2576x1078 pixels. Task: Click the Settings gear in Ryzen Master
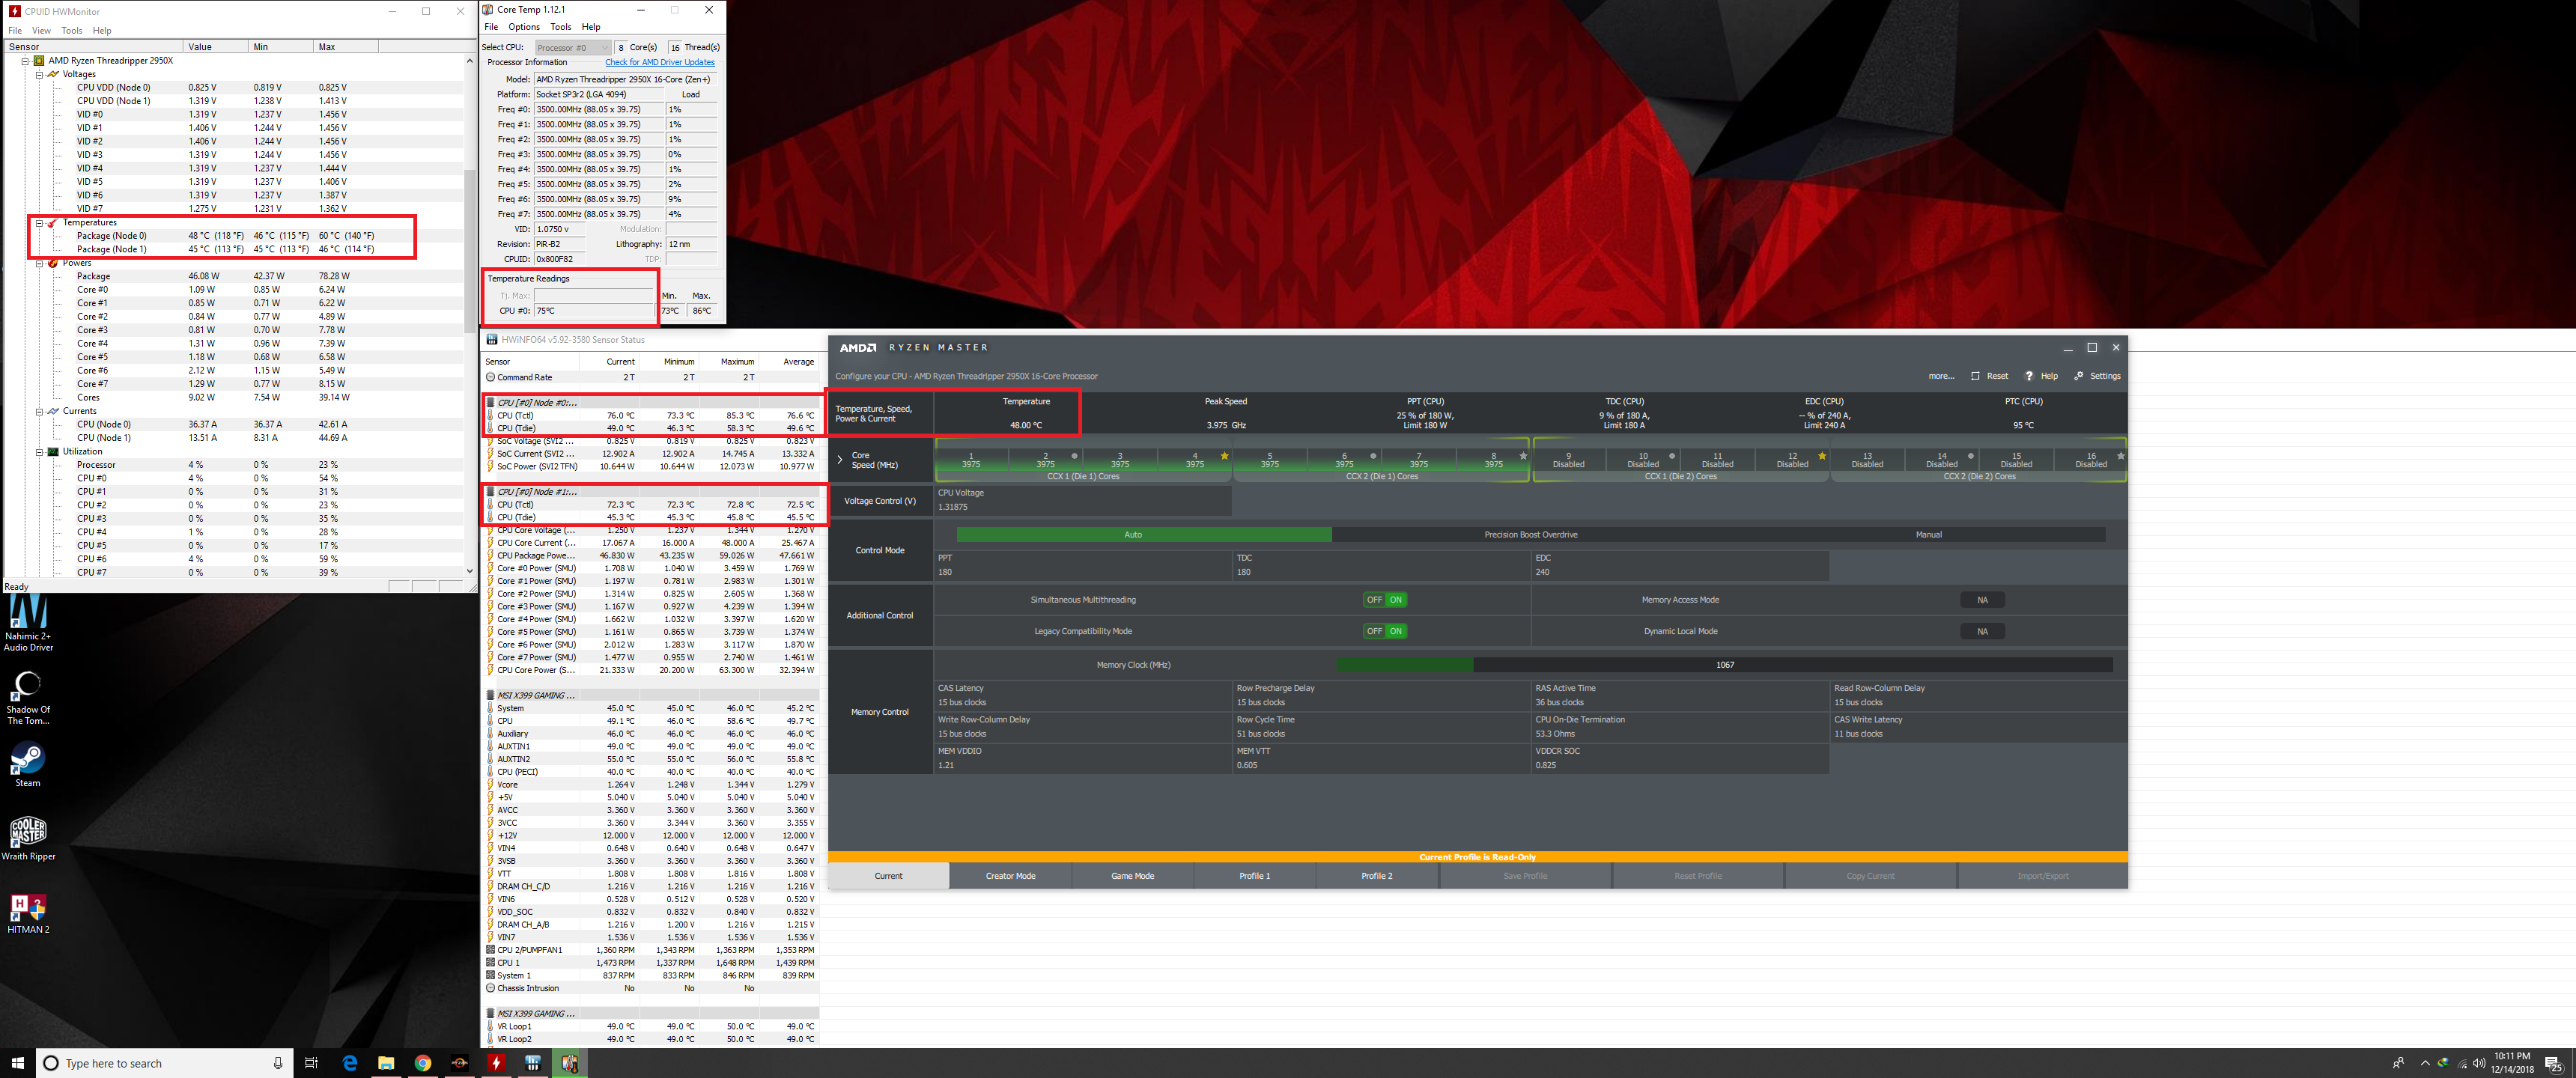pyautogui.click(x=2079, y=376)
